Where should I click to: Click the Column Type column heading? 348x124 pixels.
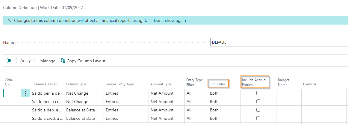(76, 84)
